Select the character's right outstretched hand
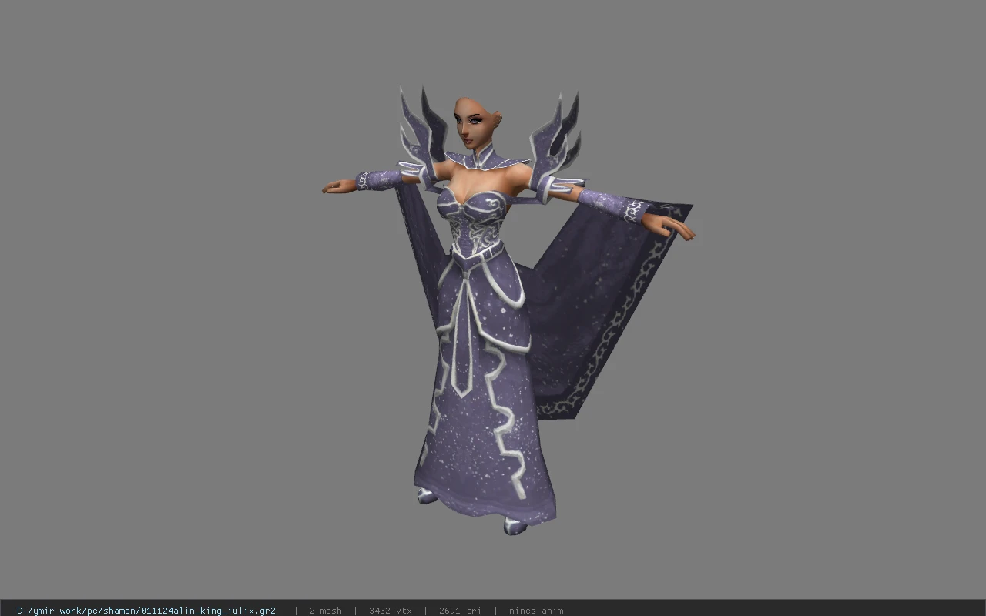986x616 pixels. (x=670, y=226)
